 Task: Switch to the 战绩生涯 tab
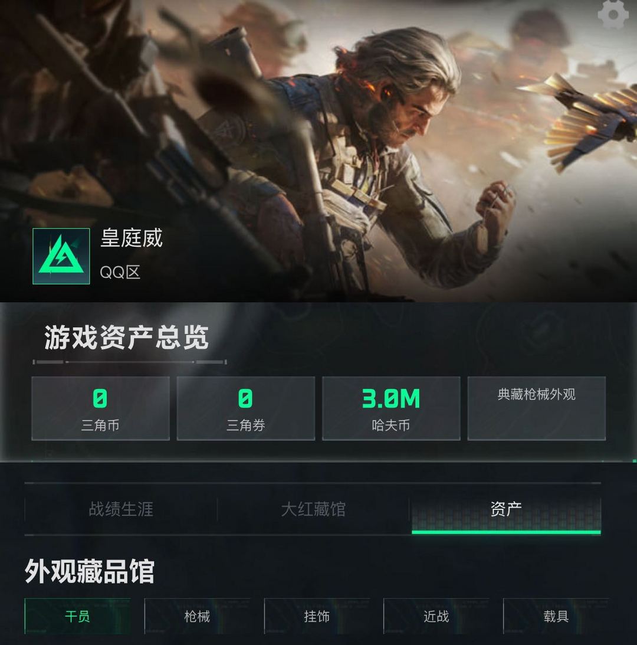coord(121,509)
